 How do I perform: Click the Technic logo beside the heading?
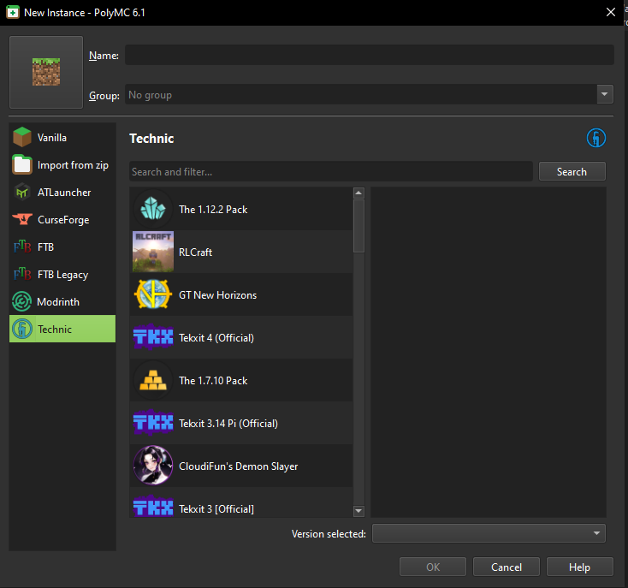(x=596, y=138)
